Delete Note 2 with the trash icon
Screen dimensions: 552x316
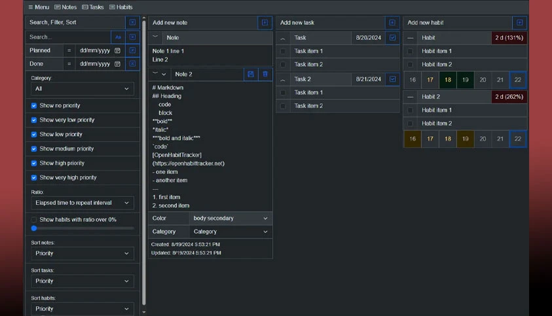[x=265, y=74]
